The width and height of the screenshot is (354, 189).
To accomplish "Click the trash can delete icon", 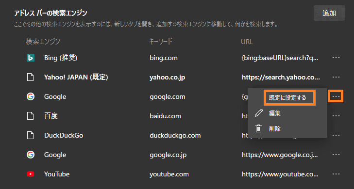I will tap(258, 128).
